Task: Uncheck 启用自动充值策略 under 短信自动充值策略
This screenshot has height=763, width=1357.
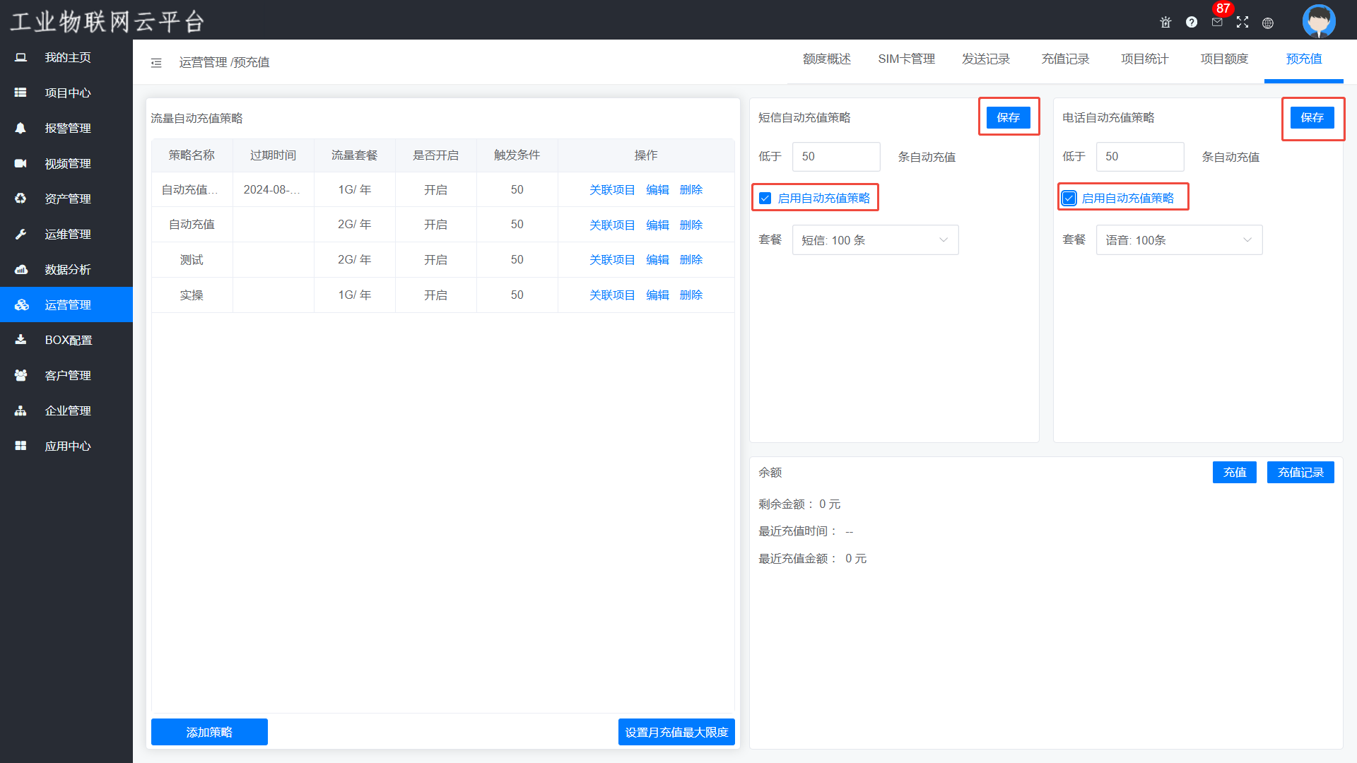Action: pos(765,199)
